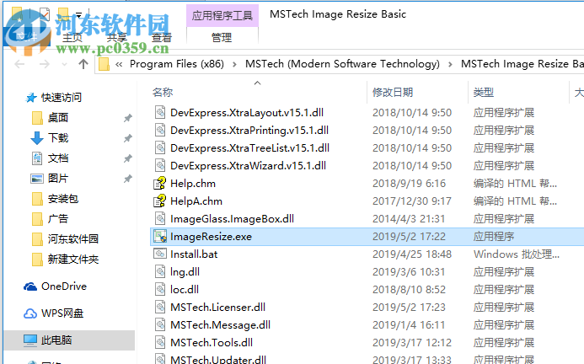Click the ImageResize.exe application icon
This screenshot has width=584, height=364.
click(160, 237)
